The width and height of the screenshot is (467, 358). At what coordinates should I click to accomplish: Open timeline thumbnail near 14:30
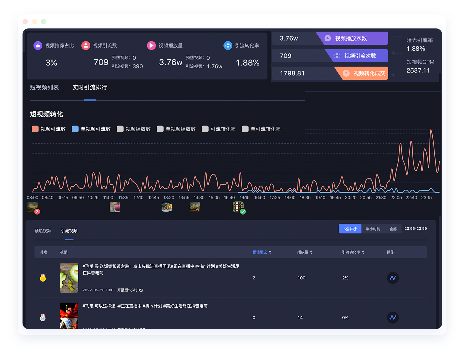coord(195,207)
